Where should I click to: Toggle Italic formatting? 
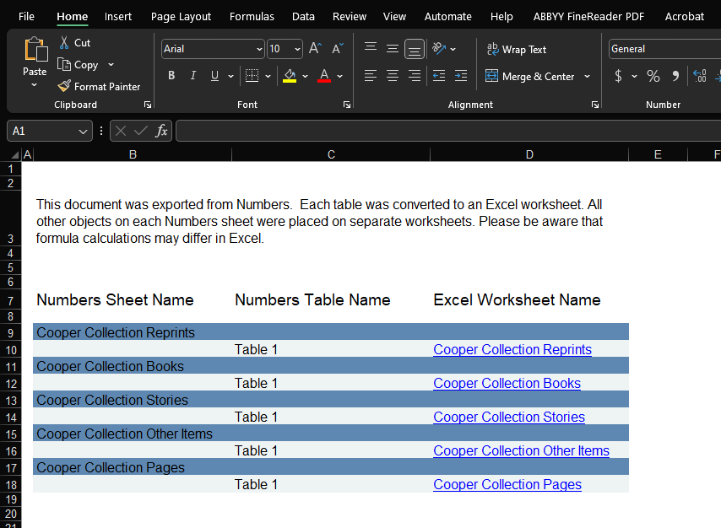tap(193, 76)
